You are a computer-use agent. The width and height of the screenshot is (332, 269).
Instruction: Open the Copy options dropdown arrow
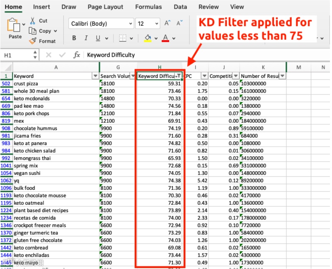(55, 31)
